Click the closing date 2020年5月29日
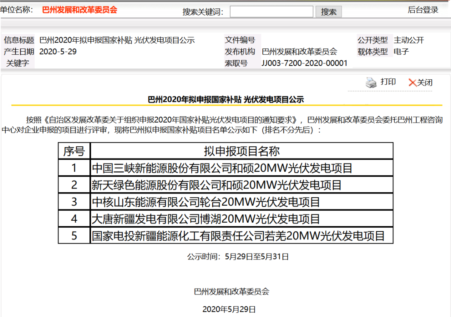451x317 pixels. click(x=229, y=309)
